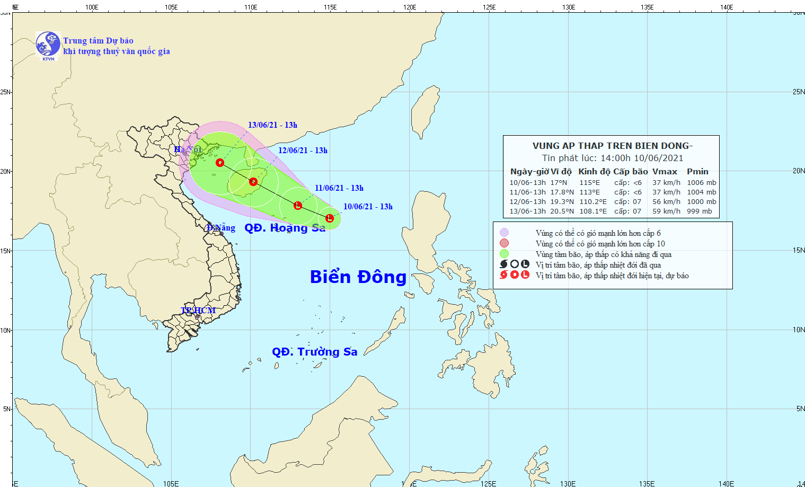
Task: Click the '59 km/h' wind speed cell
Action: point(667,211)
